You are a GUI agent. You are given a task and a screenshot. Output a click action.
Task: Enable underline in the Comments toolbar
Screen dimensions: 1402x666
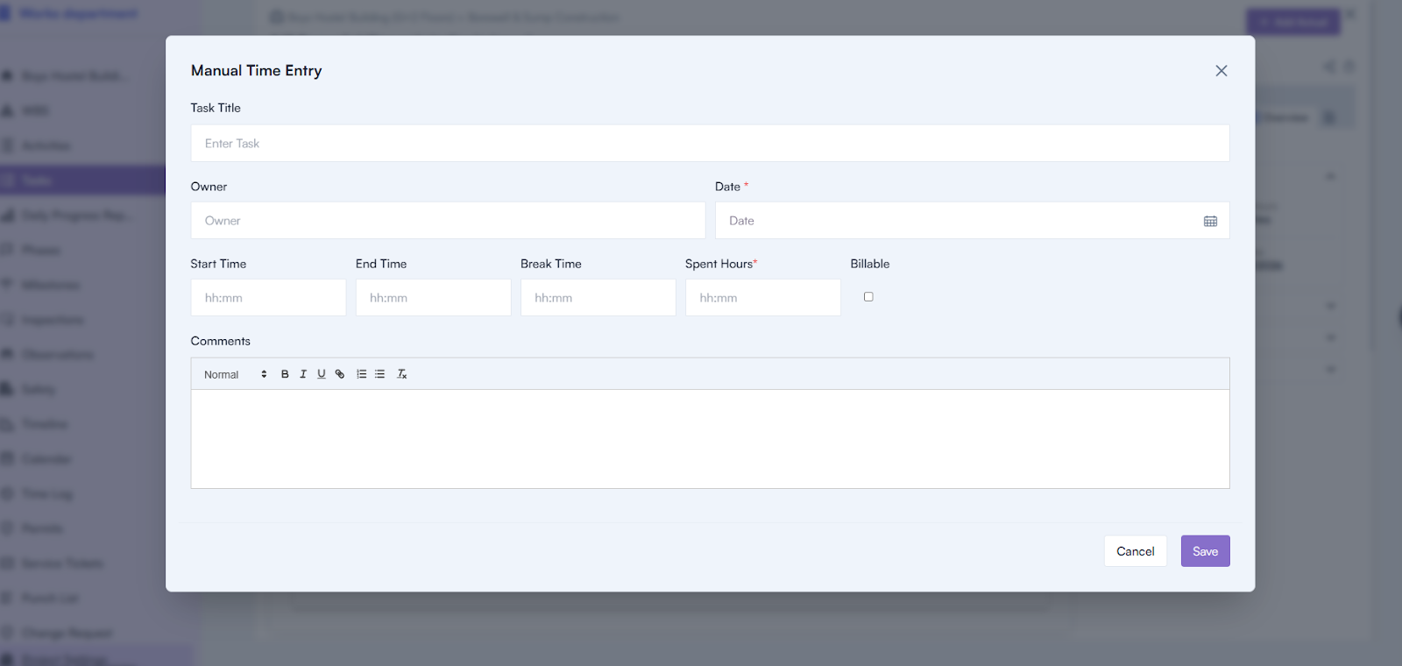[322, 374]
